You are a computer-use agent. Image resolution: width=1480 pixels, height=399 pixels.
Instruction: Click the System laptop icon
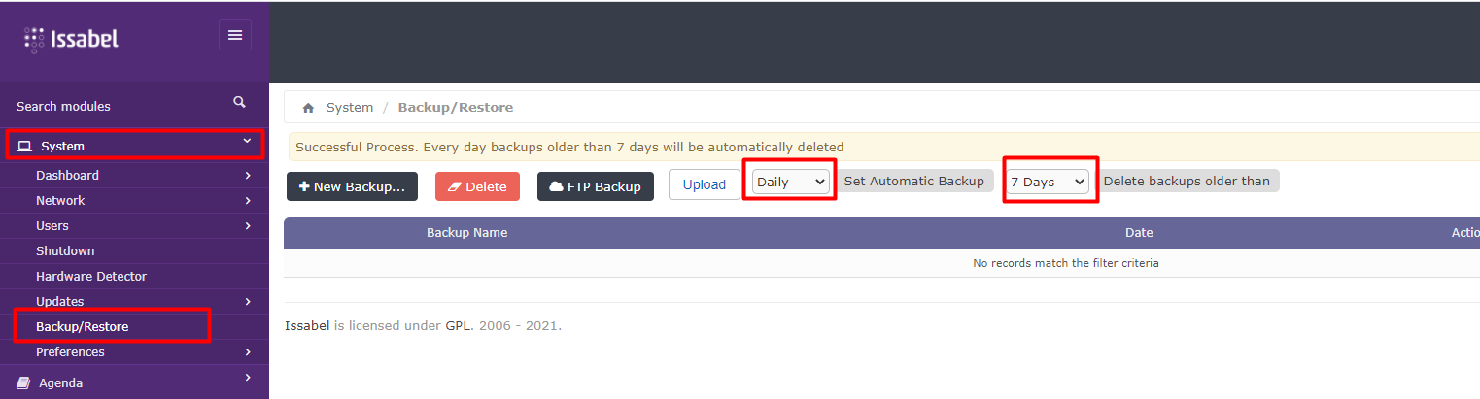coord(24,147)
